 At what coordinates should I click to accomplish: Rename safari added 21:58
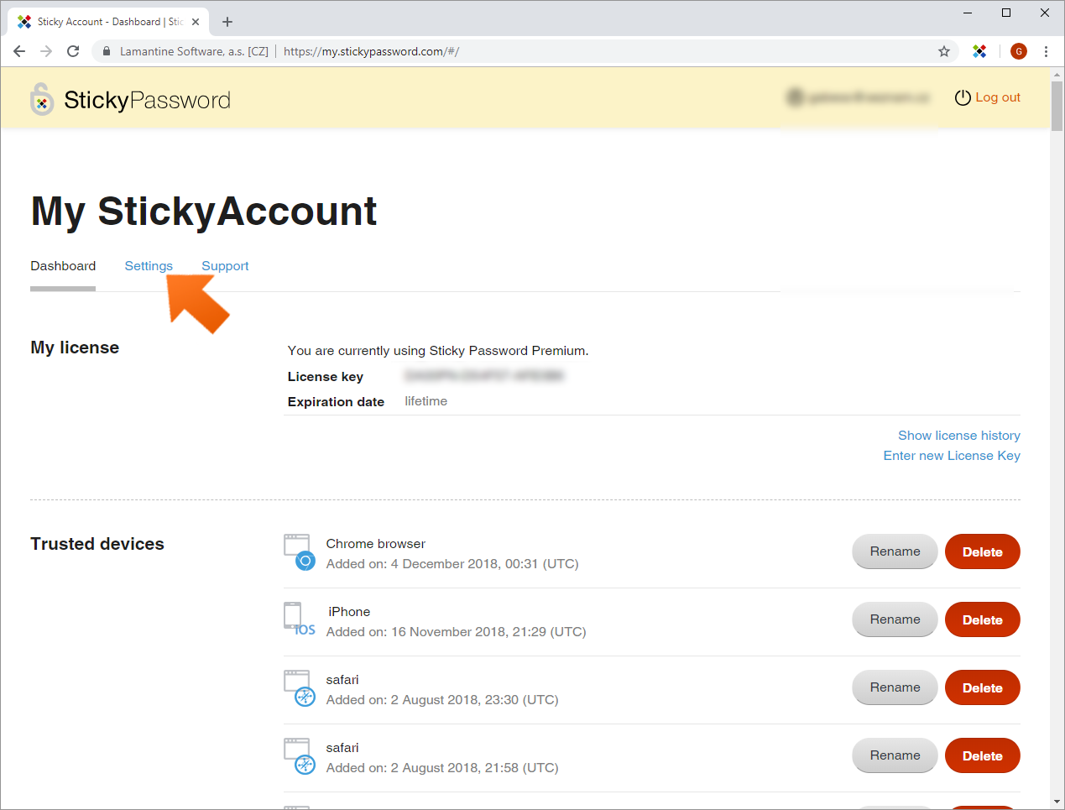coord(895,755)
